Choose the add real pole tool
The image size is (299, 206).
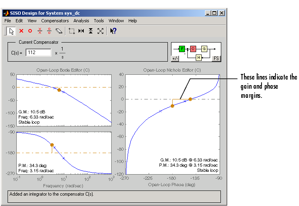(22, 31)
